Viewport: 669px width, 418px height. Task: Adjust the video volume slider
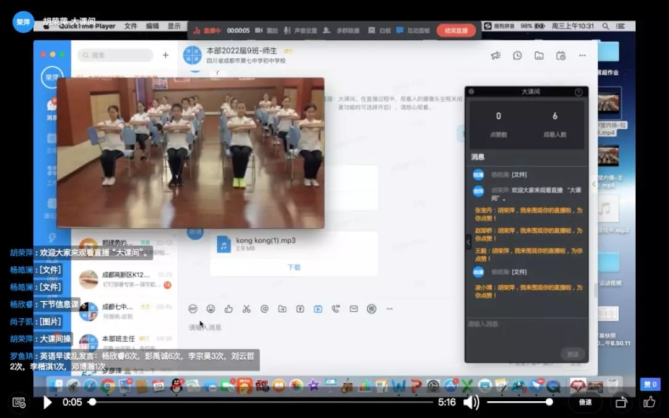[519, 402]
